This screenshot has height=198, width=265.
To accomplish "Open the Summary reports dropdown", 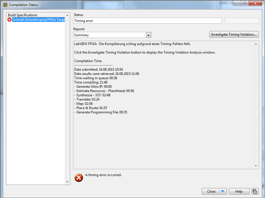I will click(148, 35).
